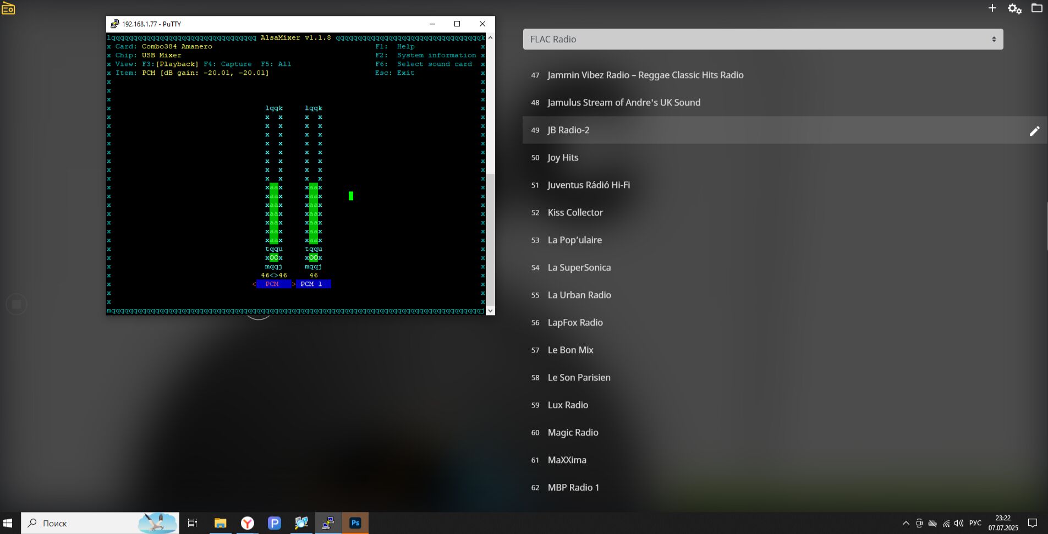Click F1 Help text in AlsaMixer
1048x534 pixels.
click(x=395, y=46)
